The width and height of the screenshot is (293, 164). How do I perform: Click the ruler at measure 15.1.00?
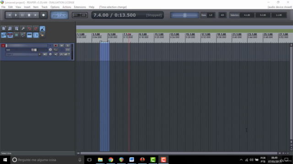tap(190, 35)
